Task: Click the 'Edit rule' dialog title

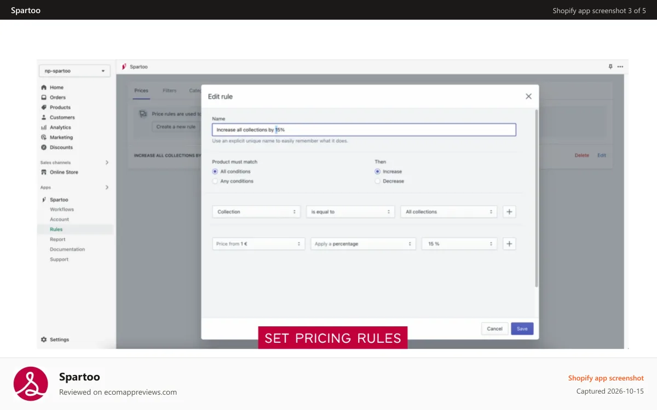Action: 220,97
